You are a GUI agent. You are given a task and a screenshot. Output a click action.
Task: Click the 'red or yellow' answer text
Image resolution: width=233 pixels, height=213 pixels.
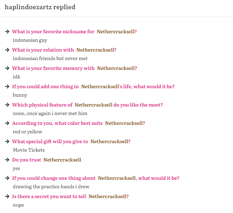28,132
